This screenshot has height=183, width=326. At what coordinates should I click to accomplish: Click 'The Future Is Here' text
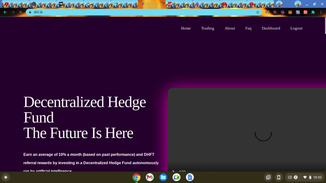coord(78,133)
